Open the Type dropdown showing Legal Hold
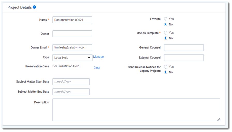The width and height of the screenshot is (232, 132). point(72,58)
